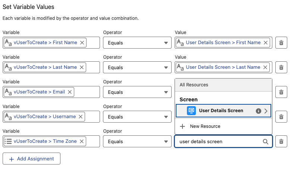Remove the vUserToCreate > Username pill
The image size is (291, 169).
(x=81, y=117)
